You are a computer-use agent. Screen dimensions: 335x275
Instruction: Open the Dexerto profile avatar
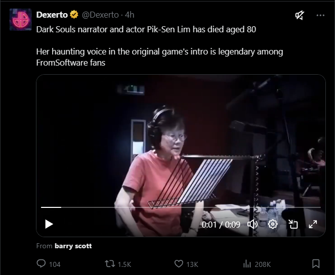[x=21, y=20]
